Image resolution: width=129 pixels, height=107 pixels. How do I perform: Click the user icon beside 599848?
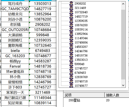tap(71, 64)
